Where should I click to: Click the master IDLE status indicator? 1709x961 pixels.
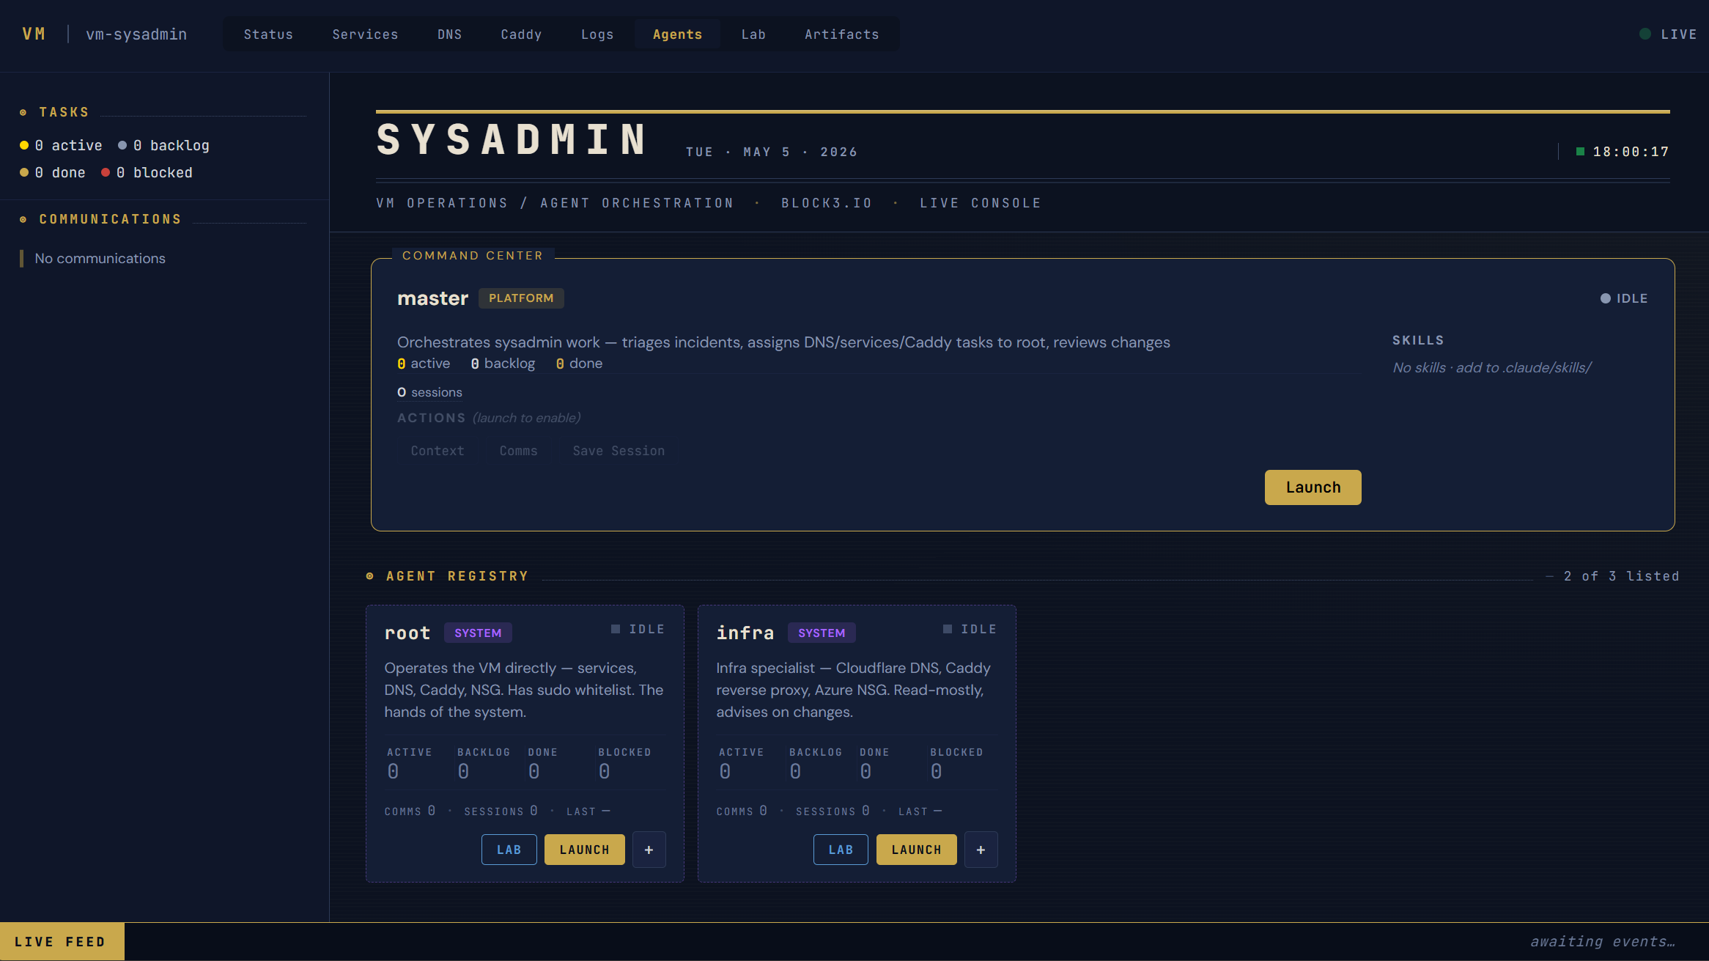coord(1624,298)
